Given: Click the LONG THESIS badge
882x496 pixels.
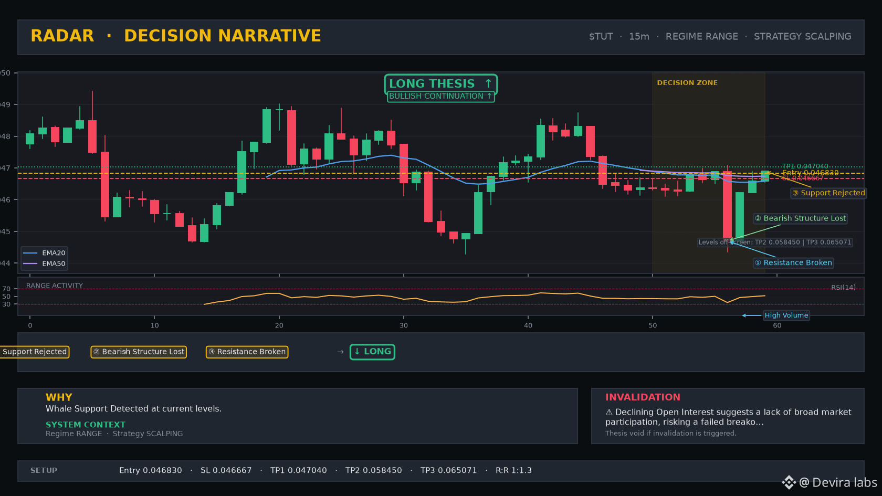Looking at the screenshot, I should 440,84.
